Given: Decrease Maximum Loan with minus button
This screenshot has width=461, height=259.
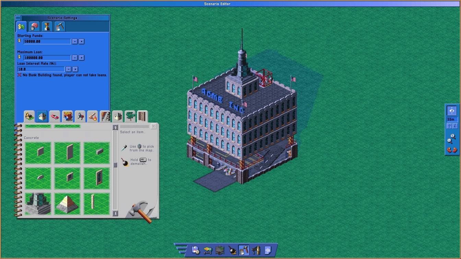Looking at the screenshot, I should (75, 58).
